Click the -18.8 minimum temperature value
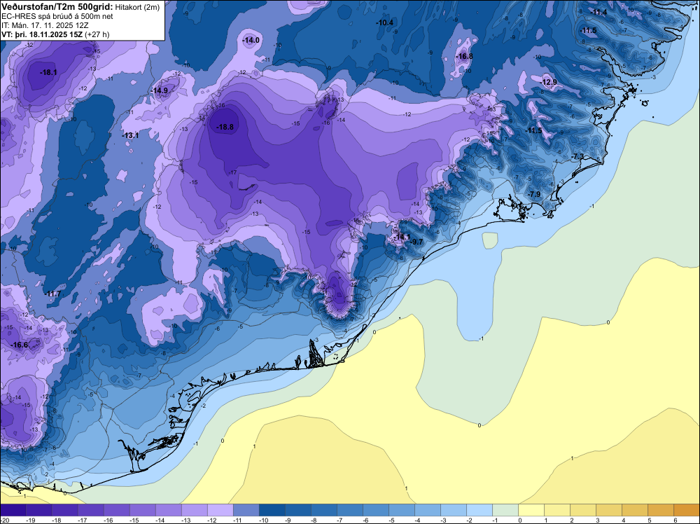 coord(225,127)
